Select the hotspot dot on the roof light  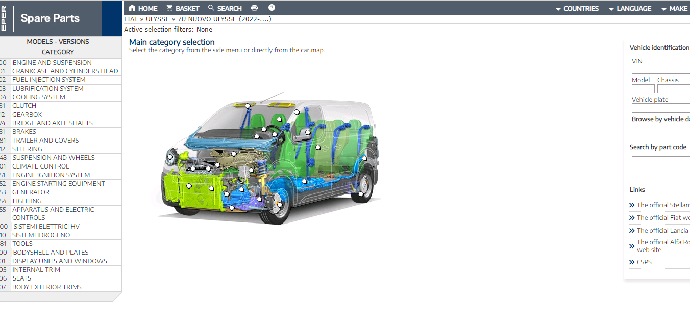(x=248, y=106)
